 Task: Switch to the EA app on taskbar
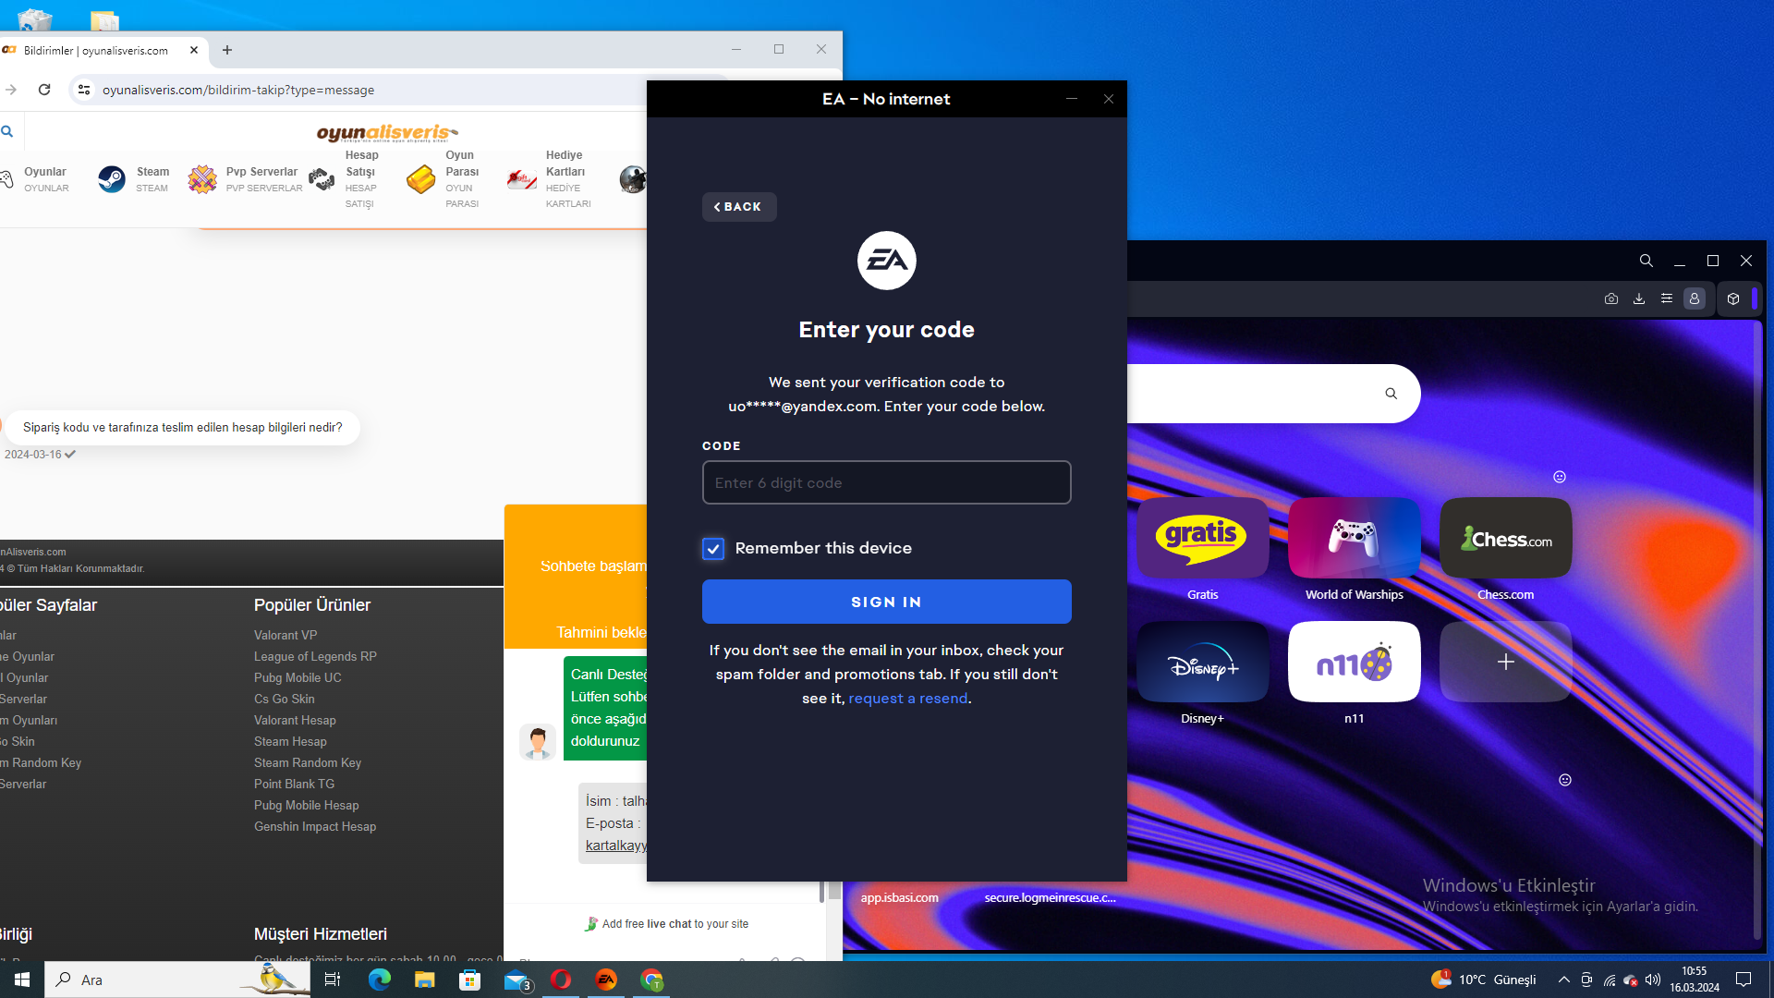(x=606, y=980)
